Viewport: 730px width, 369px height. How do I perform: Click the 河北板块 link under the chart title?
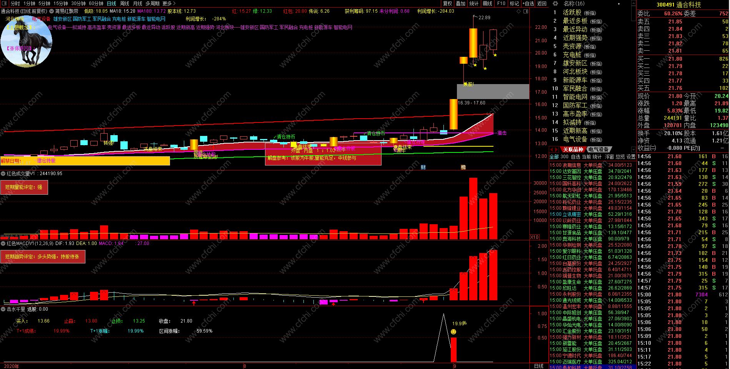click(x=15, y=19)
